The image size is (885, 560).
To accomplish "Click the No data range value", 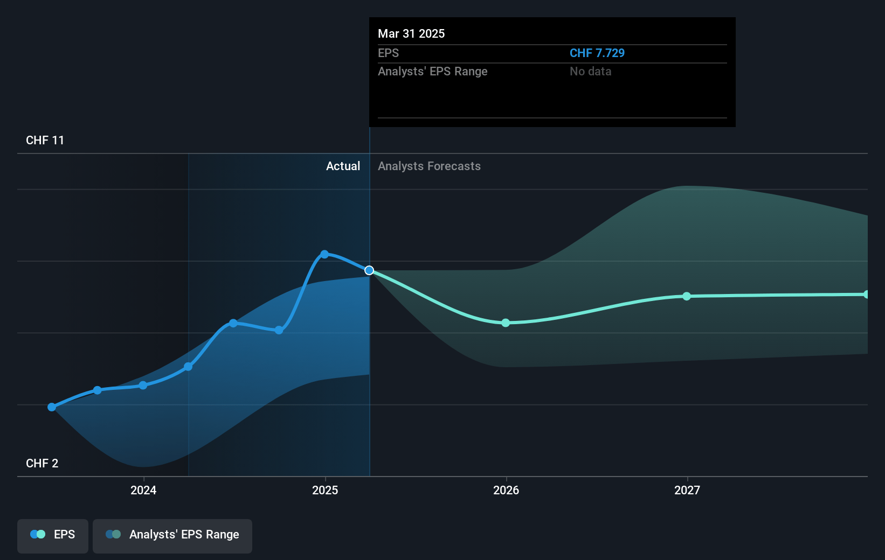I will [591, 72].
